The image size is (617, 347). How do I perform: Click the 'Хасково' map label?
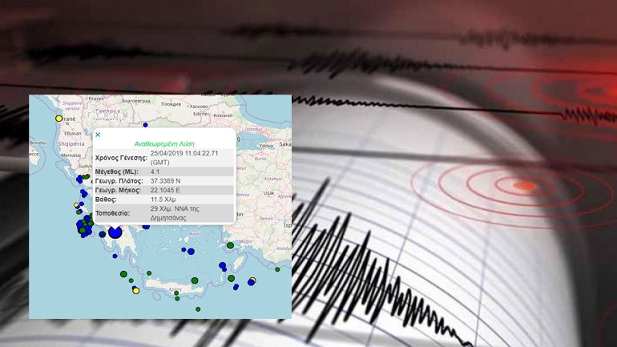click(x=199, y=107)
